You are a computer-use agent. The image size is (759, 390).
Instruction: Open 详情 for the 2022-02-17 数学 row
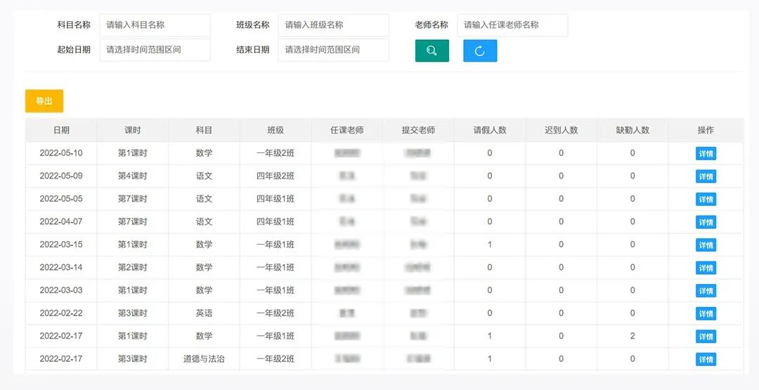pyautogui.click(x=706, y=337)
